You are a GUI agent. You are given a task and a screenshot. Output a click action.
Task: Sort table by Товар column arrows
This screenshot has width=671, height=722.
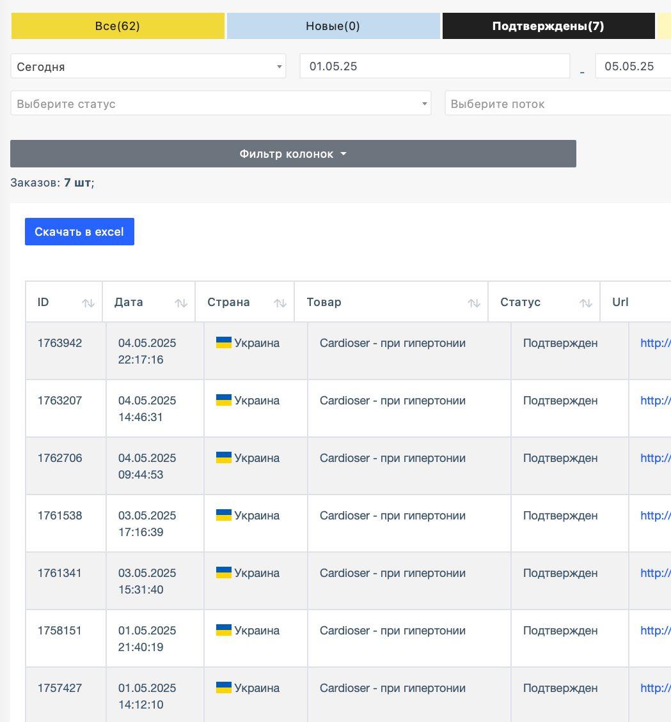tap(474, 303)
